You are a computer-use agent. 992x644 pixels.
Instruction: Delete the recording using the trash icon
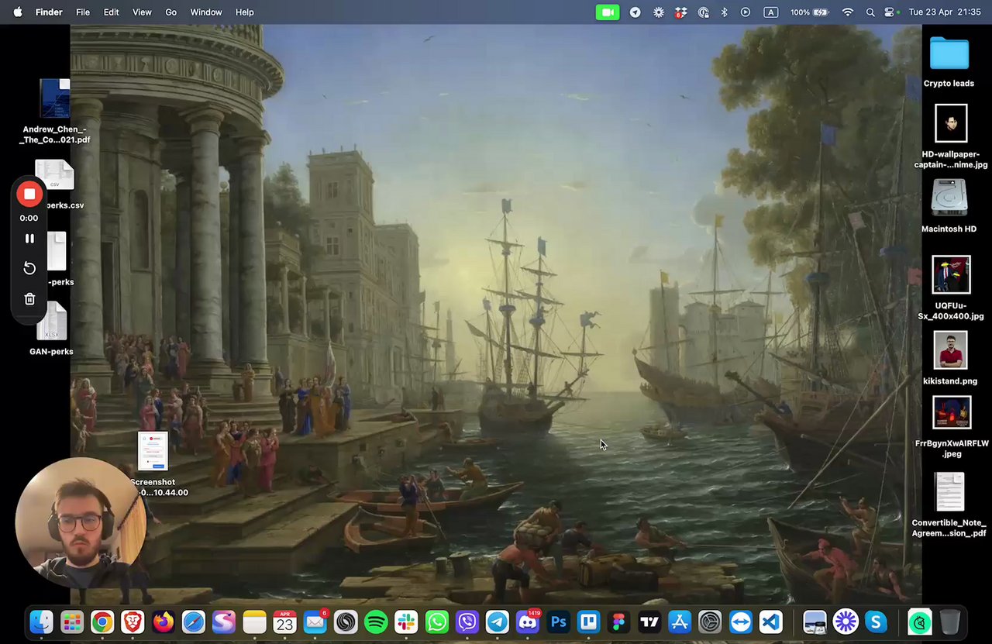pos(29,299)
